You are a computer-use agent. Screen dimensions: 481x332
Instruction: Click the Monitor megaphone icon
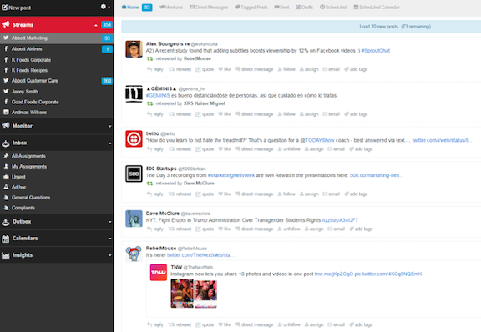(6, 126)
